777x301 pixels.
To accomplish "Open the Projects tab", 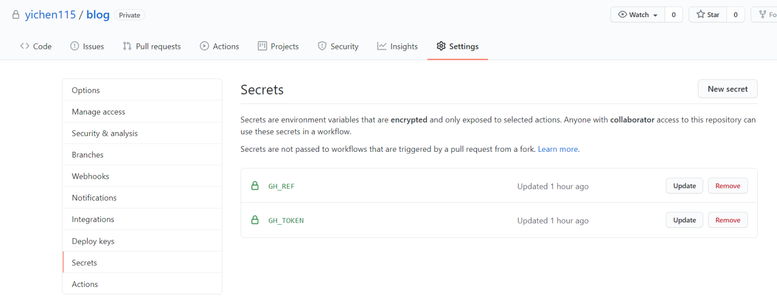I will pyautogui.click(x=278, y=46).
